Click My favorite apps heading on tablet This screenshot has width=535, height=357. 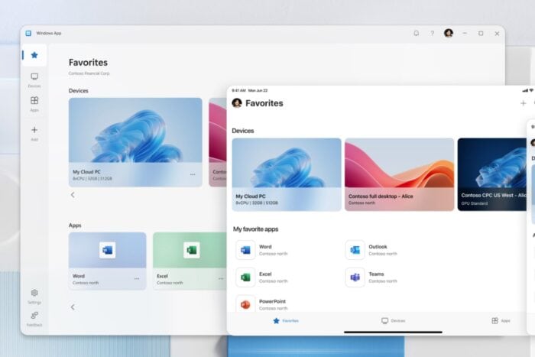click(x=255, y=229)
